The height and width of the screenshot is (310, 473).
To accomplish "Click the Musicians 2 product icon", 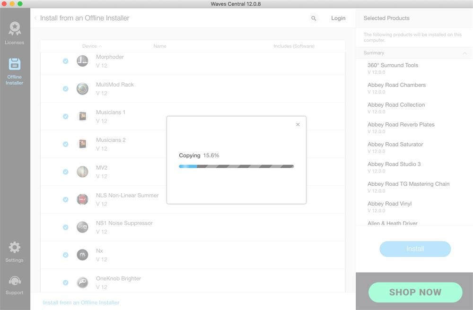I will [82, 144].
